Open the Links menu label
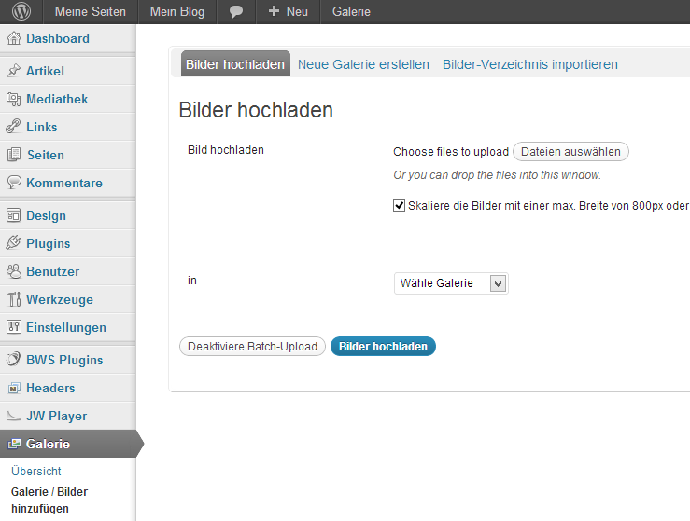690x521 pixels. tap(42, 127)
